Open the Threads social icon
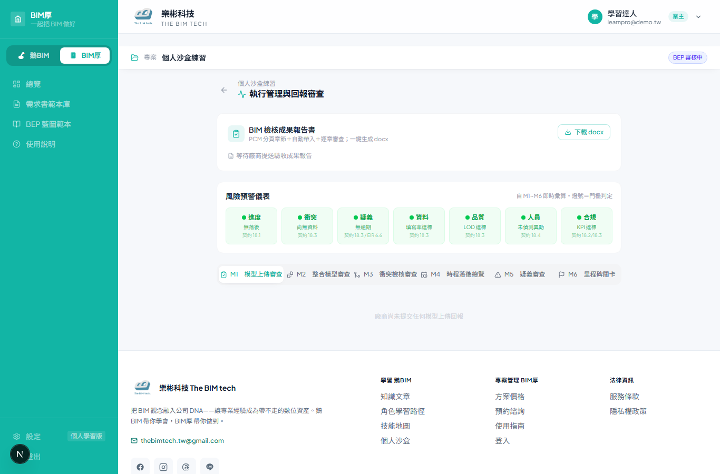Viewport: 720px width, 474px height. tap(187, 467)
